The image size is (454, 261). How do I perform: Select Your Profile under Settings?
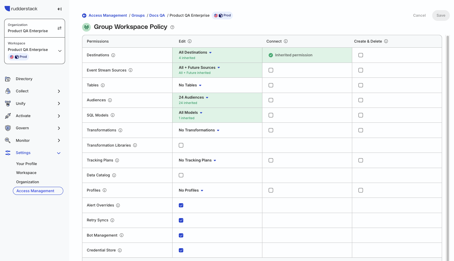click(x=26, y=164)
